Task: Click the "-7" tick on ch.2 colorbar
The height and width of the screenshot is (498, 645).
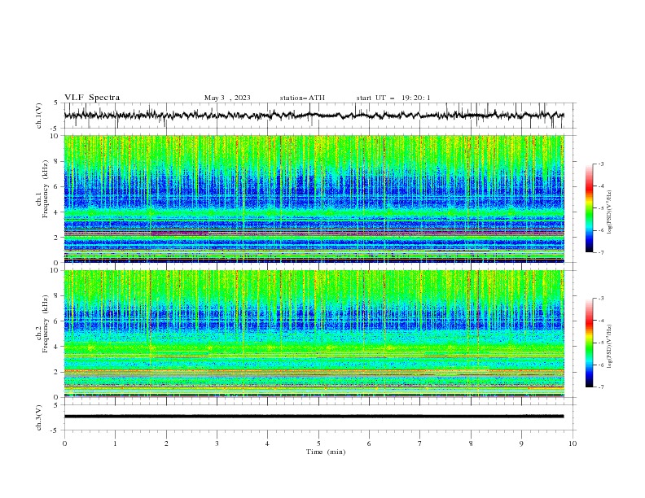Action: (x=600, y=387)
